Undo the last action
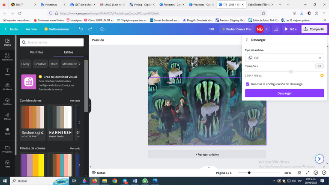The image size is (329, 185). coord(81,29)
